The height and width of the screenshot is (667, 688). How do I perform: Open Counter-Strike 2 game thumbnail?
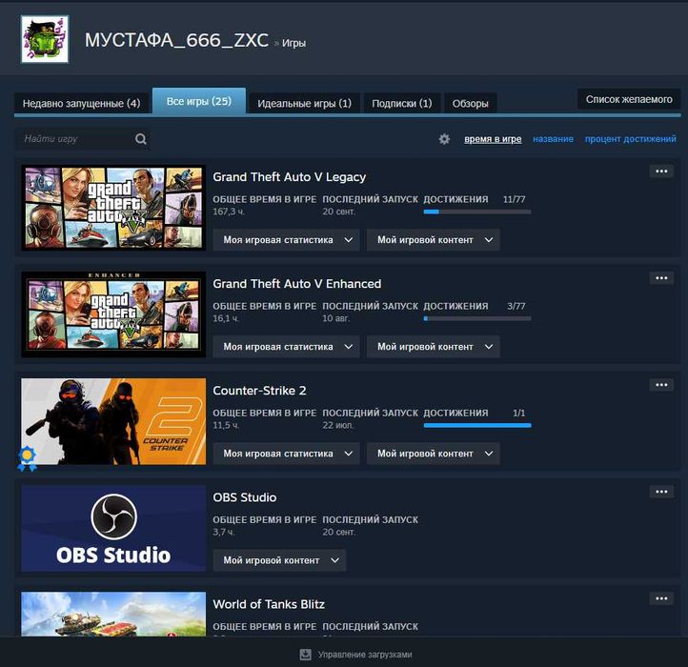[113, 421]
